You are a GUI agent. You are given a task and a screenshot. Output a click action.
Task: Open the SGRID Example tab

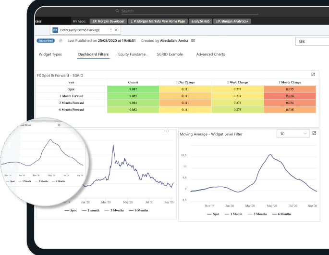(x=170, y=54)
